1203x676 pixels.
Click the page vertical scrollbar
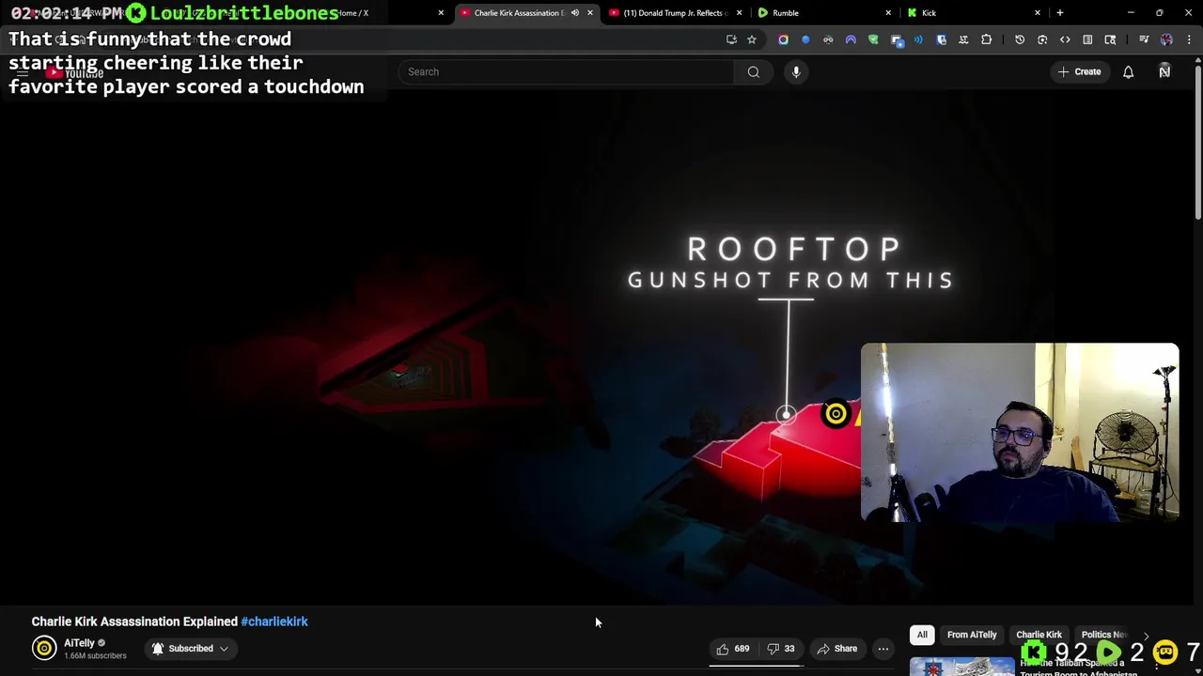pos(1198,141)
